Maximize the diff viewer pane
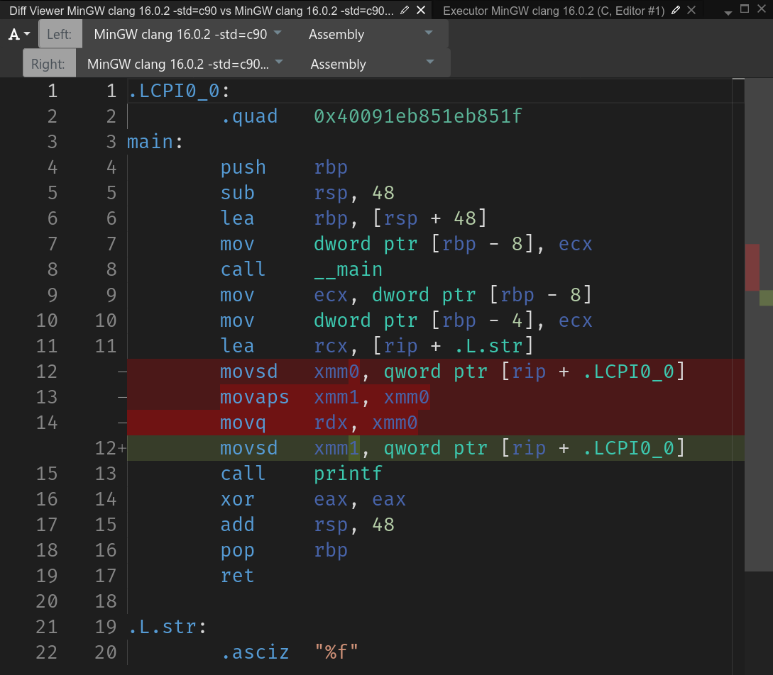Screen dimensions: 773x675 tap(745, 10)
